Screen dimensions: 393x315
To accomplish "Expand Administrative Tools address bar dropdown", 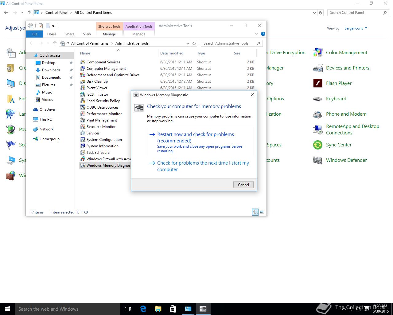I will pos(188,43).
